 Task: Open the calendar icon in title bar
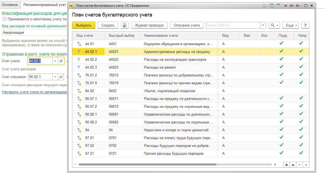[278, 5]
